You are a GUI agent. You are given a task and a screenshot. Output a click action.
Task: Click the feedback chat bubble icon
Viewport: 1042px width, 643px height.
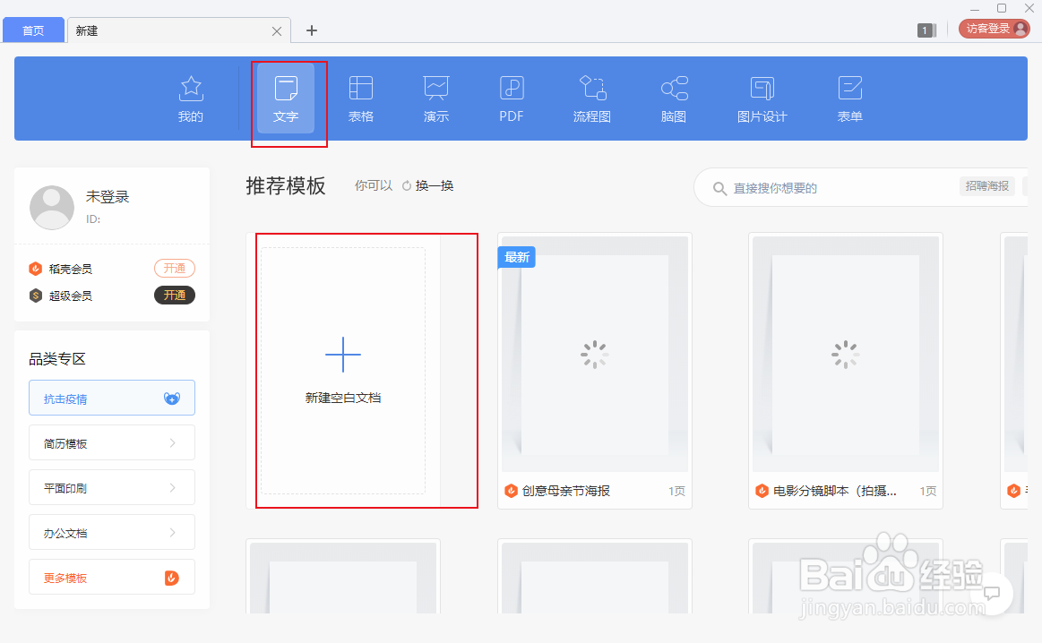(x=992, y=593)
